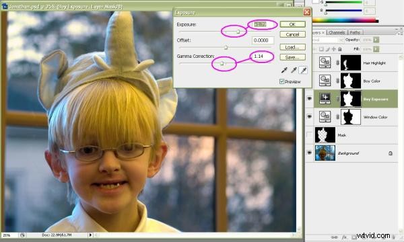The image size is (404, 242).
Task: Select the Hair Highlight layer name
Action: [x=374, y=63]
